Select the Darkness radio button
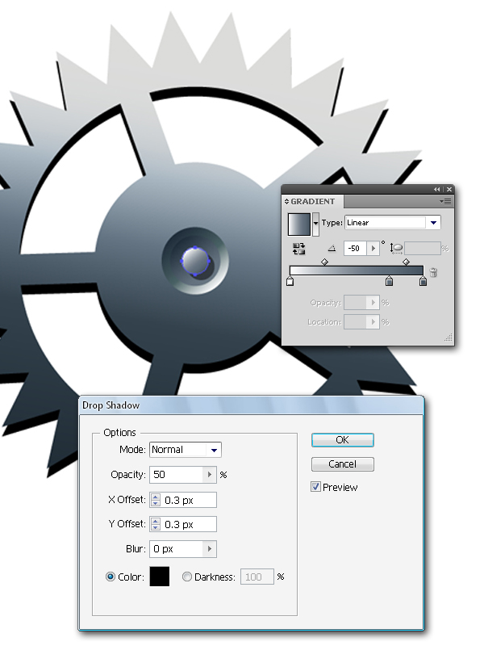 point(187,577)
